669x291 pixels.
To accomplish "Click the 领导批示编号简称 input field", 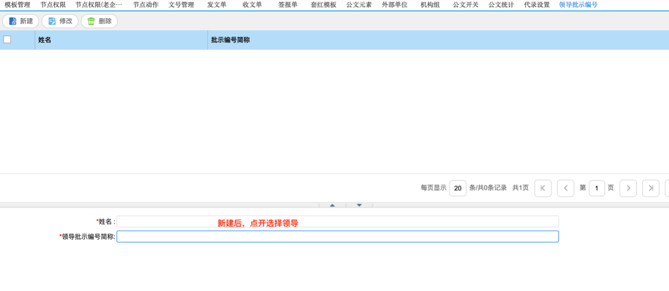I will 337,237.
